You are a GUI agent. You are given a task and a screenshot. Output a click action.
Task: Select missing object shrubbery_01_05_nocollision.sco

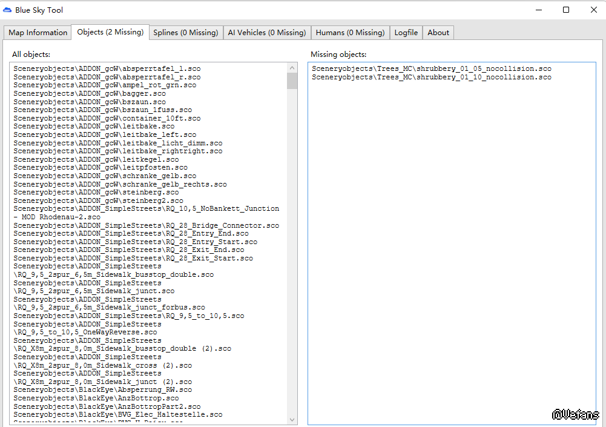pyautogui.click(x=432, y=69)
